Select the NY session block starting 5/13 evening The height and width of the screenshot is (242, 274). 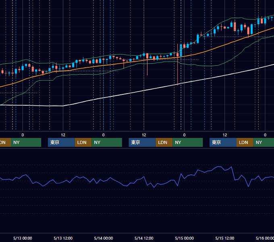[x=107, y=142]
